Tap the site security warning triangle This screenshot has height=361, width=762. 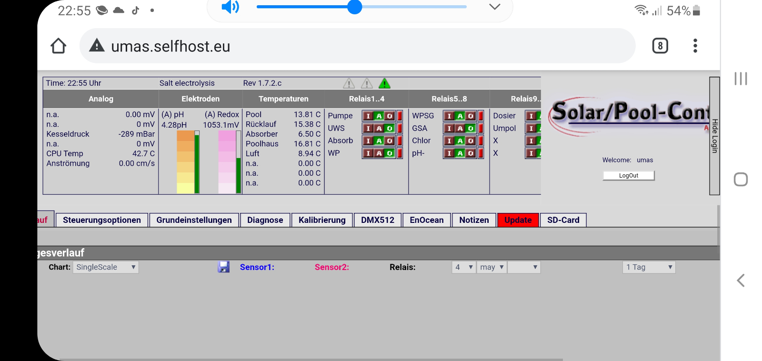(97, 45)
